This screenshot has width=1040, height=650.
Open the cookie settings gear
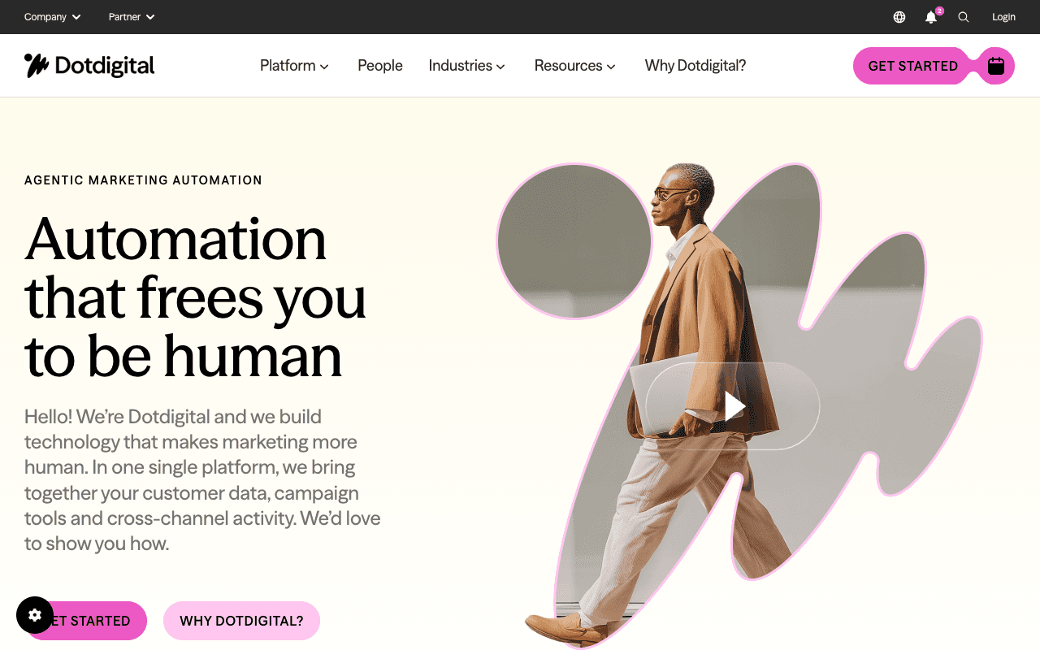click(35, 615)
